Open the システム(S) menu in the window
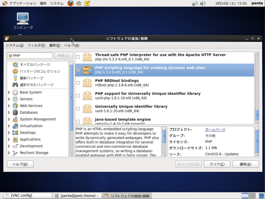The height and width of the screenshot is (199, 265). 15,45
